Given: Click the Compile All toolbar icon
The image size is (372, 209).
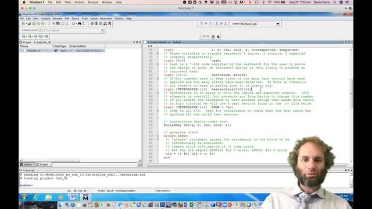Looking at the screenshot, I should pos(96,24).
